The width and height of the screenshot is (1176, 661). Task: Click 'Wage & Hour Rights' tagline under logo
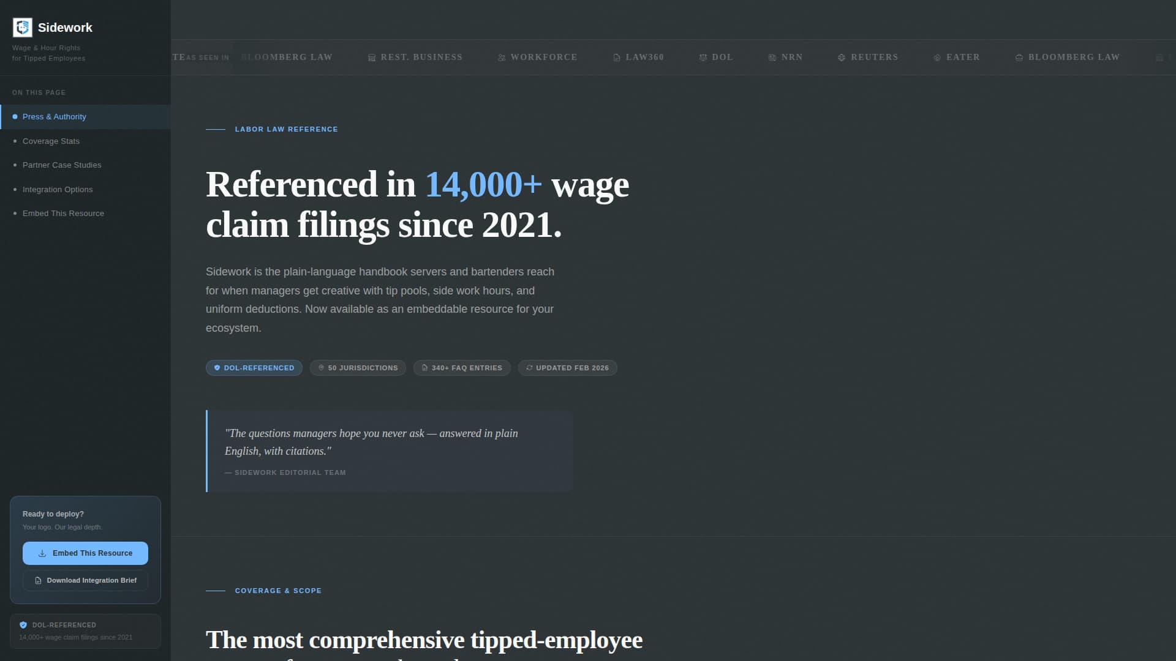[46, 48]
